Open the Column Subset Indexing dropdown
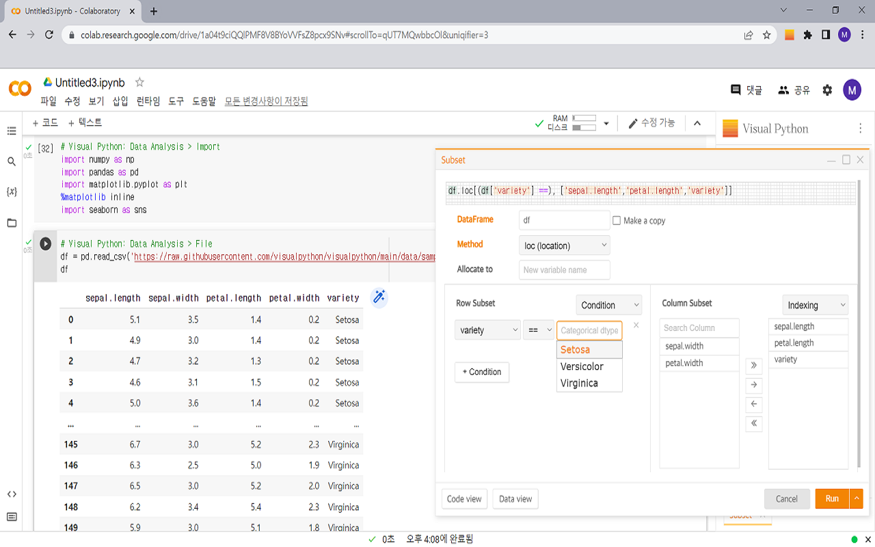The width and height of the screenshot is (875, 547). [815, 305]
